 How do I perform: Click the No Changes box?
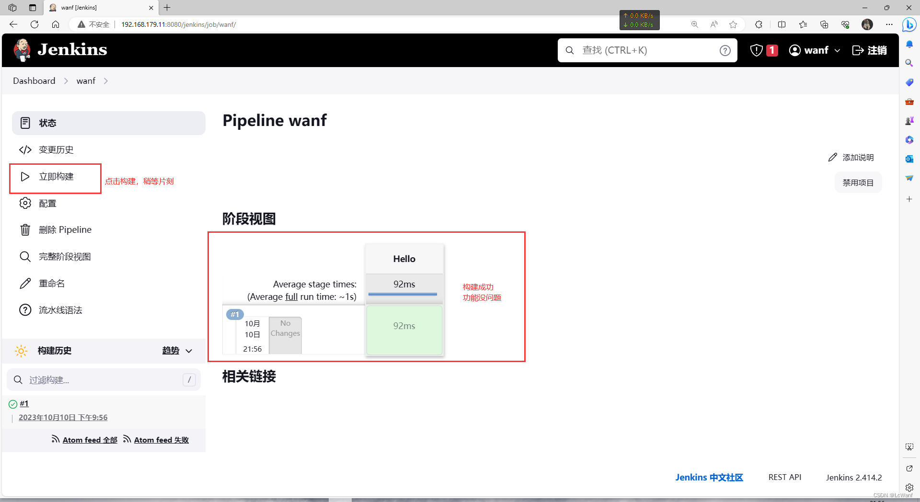click(x=285, y=335)
